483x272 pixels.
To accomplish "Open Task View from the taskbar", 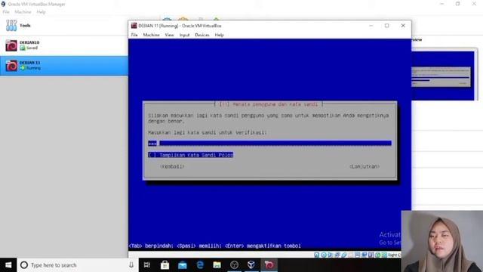I will point(147,265).
